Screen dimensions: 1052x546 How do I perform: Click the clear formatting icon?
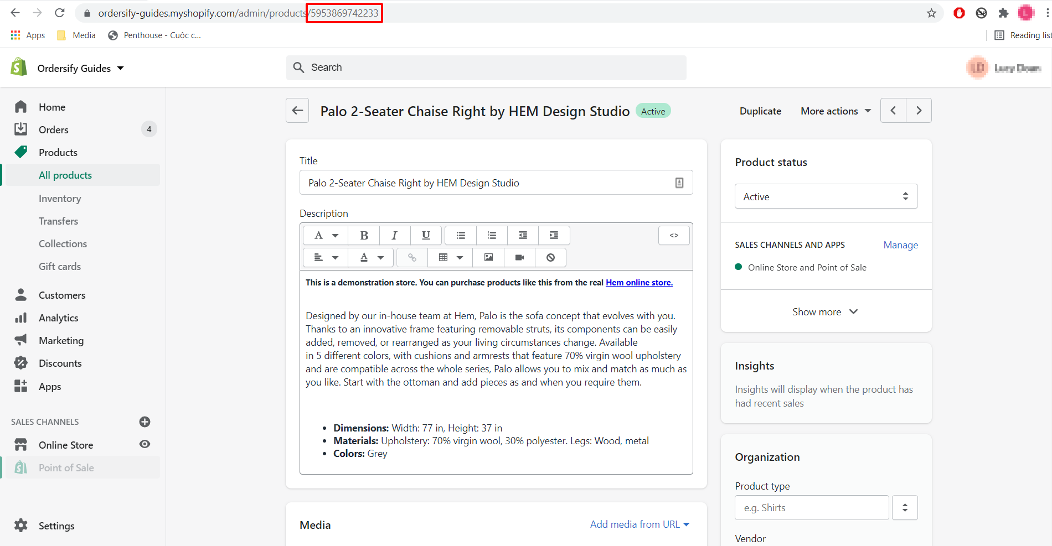click(550, 257)
